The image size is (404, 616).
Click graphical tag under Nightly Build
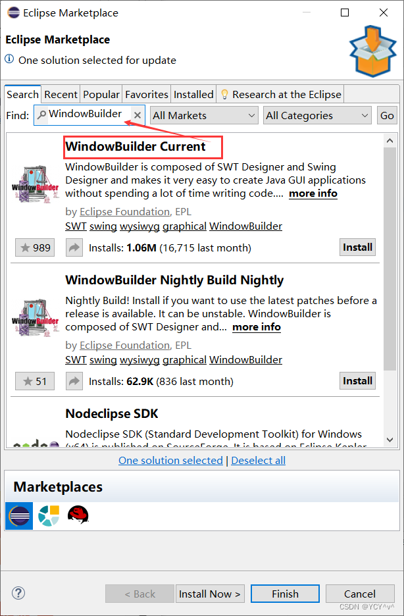[x=184, y=360]
